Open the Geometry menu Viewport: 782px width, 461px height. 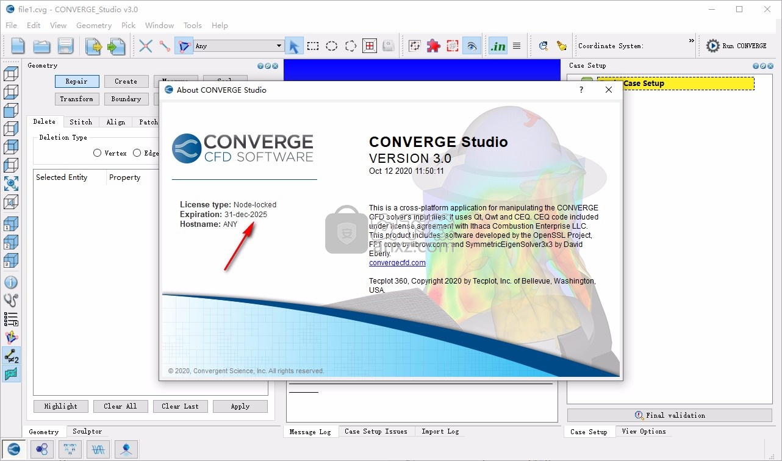94,25
